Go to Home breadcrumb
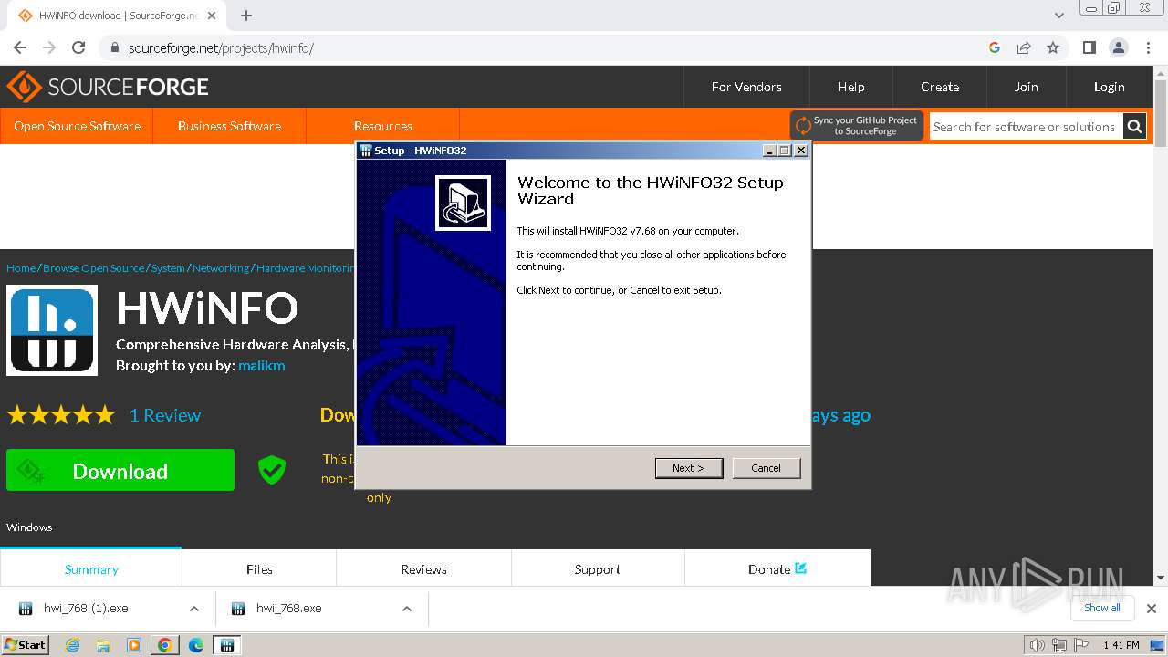Viewport: 1168px width, 657px height. tap(21, 268)
